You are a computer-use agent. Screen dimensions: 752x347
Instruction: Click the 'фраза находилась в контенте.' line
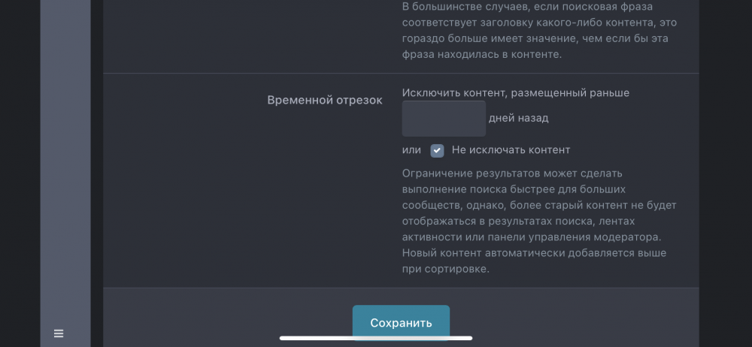coord(481,55)
